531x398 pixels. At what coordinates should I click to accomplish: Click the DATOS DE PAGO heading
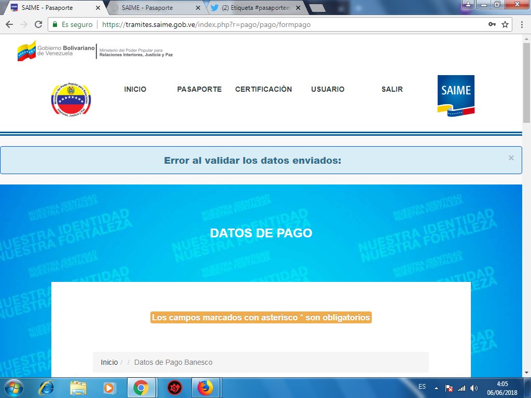[x=261, y=233]
